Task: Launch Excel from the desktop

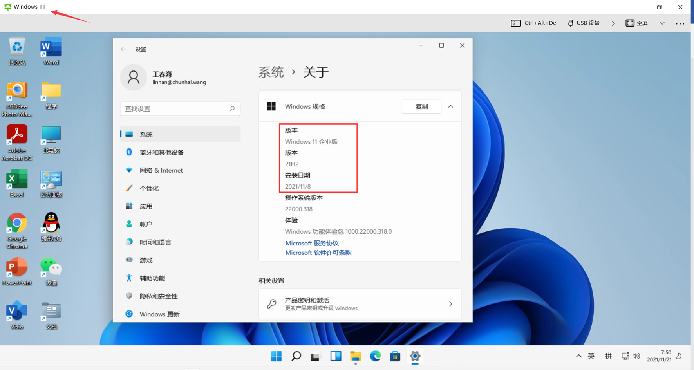Action: tap(17, 183)
